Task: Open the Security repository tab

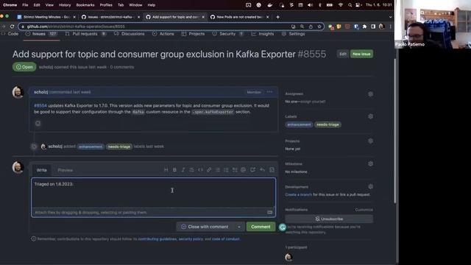Action: (228, 34)
